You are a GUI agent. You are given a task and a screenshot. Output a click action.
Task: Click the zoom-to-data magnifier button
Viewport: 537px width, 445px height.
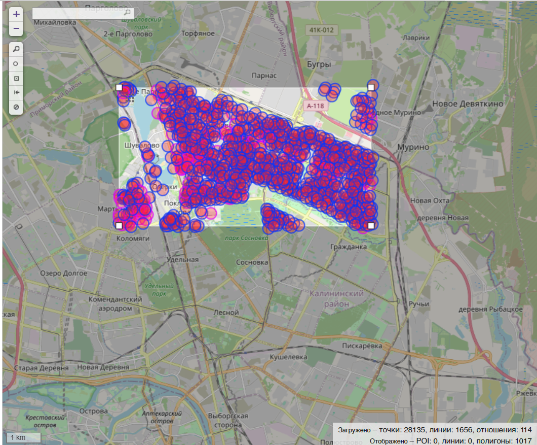point(16,49)
